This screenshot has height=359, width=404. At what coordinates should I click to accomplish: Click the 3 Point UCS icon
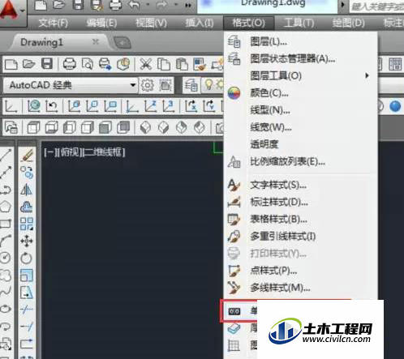pyautogui.click(x=168, y=106)
